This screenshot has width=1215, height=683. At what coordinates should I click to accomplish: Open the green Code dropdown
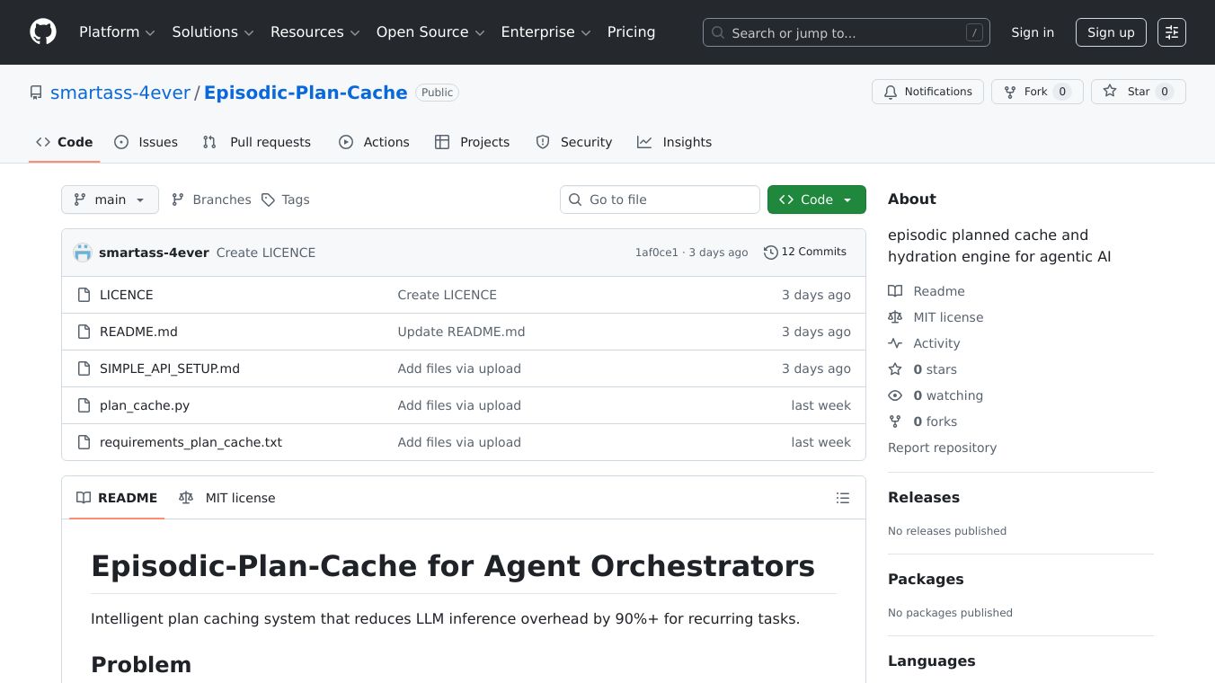[816, 200]
